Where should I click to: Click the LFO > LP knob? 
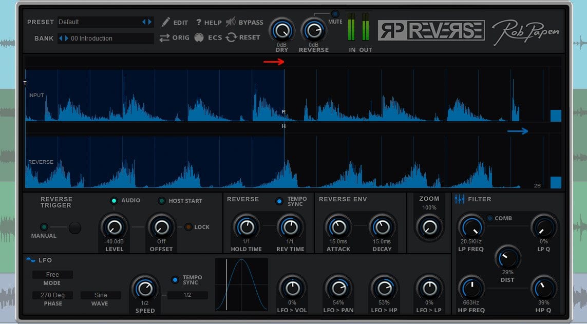tap(429, 288)
